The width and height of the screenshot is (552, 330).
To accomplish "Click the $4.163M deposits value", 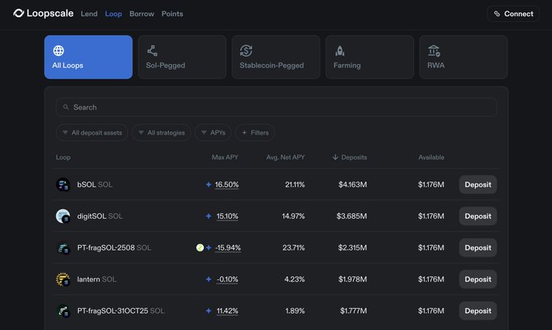I will pyautogui.click(x=352, y=185).
